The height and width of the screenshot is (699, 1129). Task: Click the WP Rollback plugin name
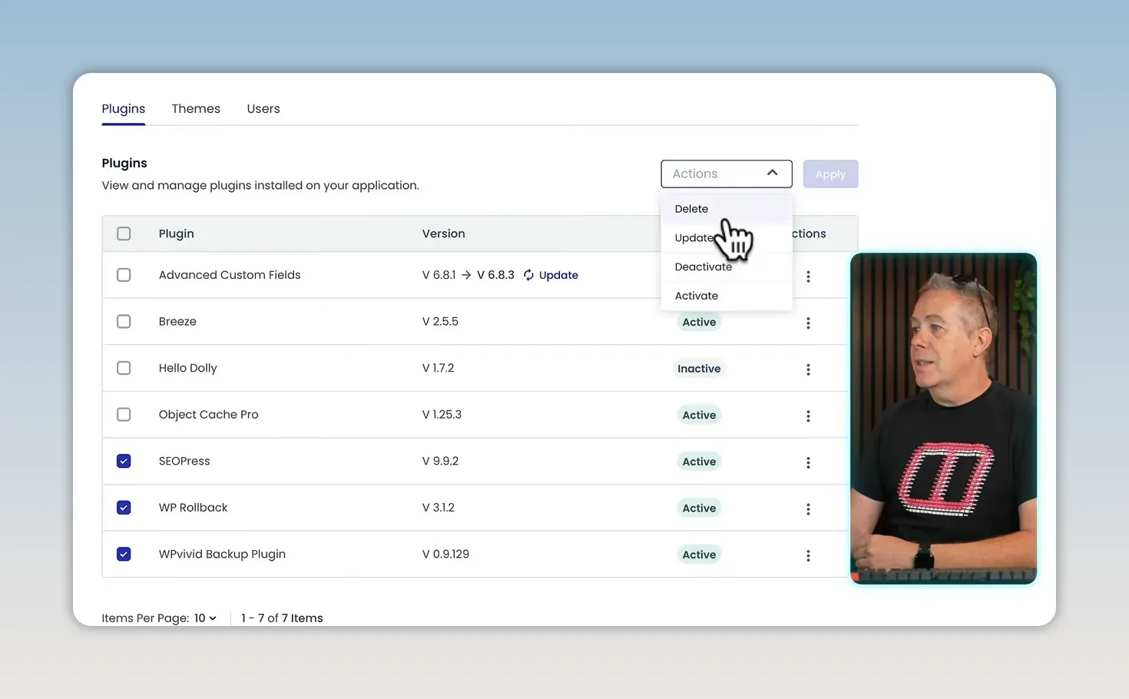pyautogui.click(x=193, y=508)
